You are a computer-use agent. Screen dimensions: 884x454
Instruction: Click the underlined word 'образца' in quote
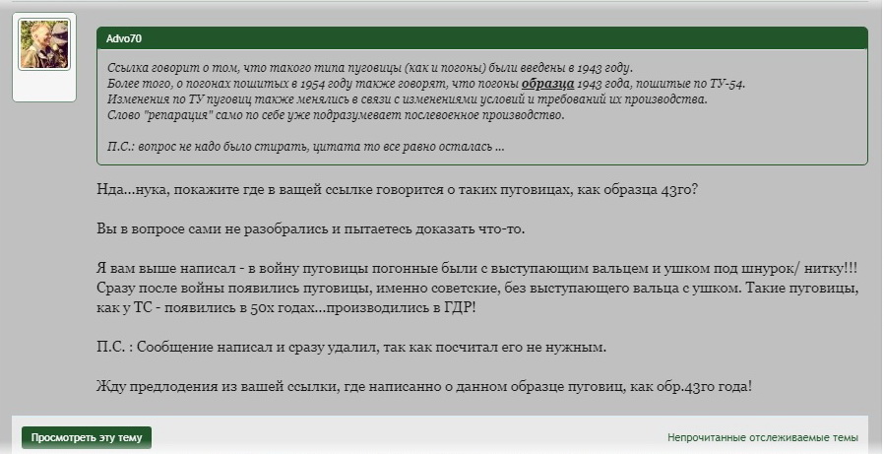(x=548, y=84)
